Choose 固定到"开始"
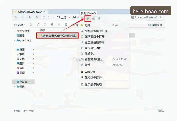The width and height of the screenshot is (177, 121). (104, 48)
